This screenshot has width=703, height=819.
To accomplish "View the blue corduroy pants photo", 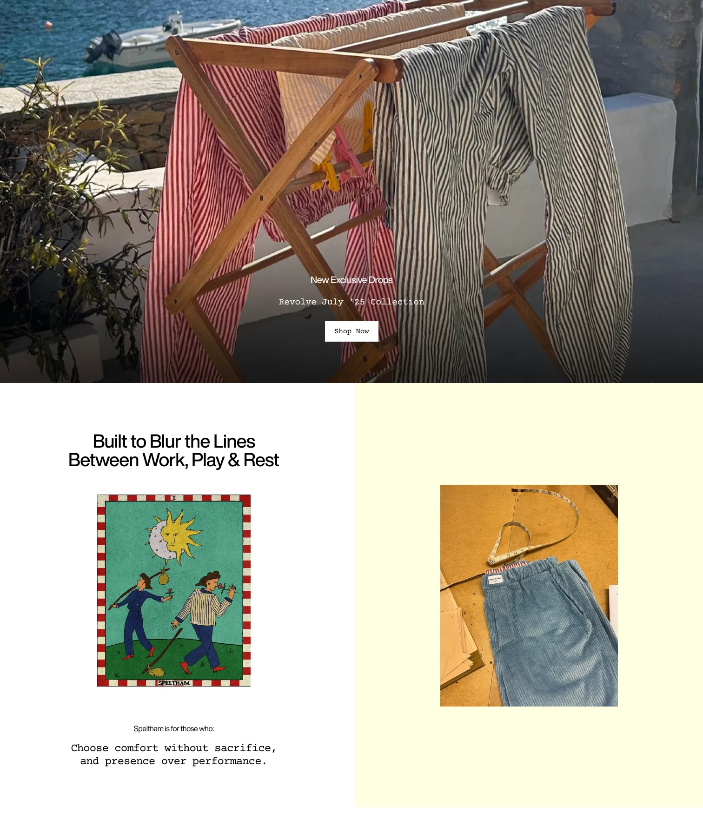I will (529, 595).
